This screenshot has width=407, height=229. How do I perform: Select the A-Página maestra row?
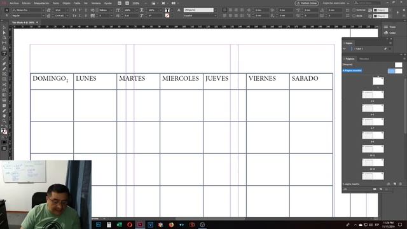pos(373,71)
